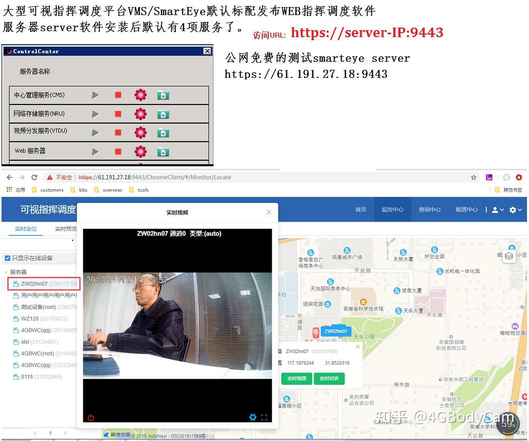
Task: Click the 59% circular progress badge
Action: tap(507, 423)
